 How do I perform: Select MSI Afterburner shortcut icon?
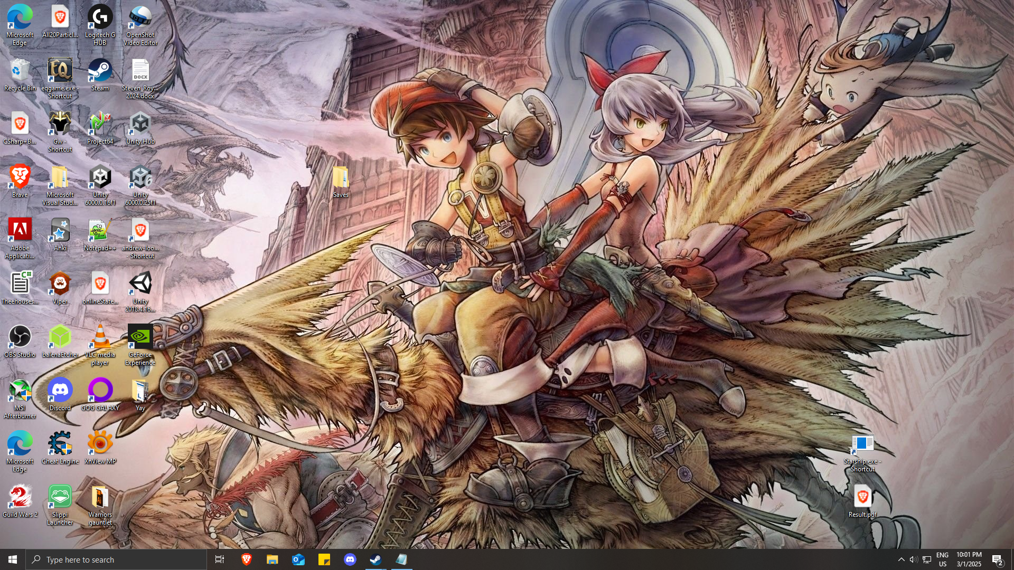click(x=20, y=399)
